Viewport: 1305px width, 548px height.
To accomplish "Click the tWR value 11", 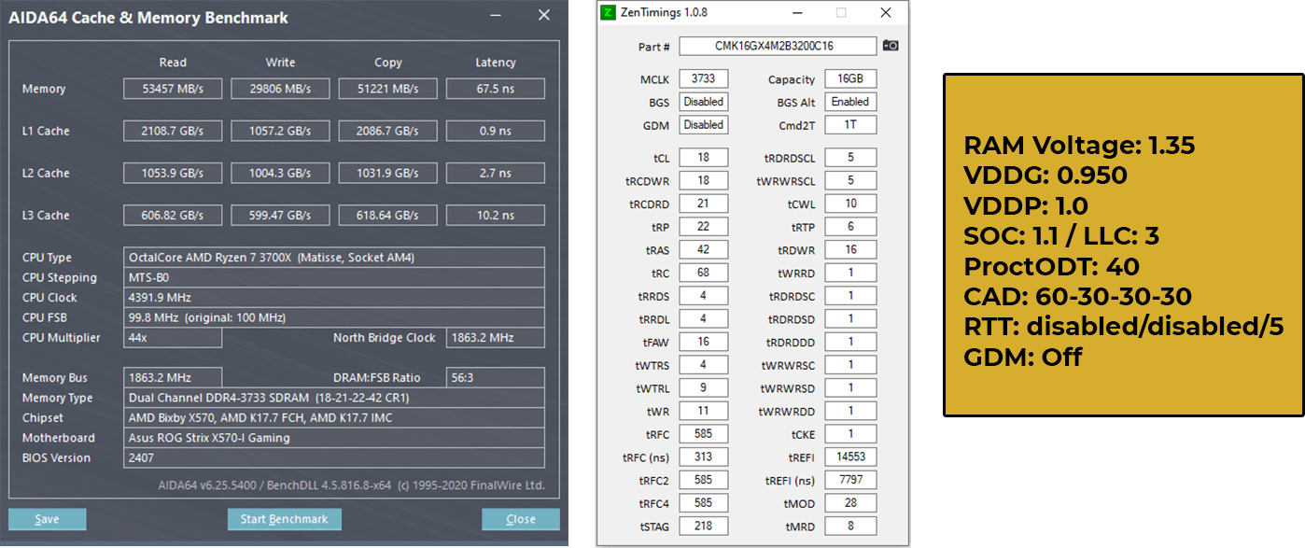I will (704, 411).
